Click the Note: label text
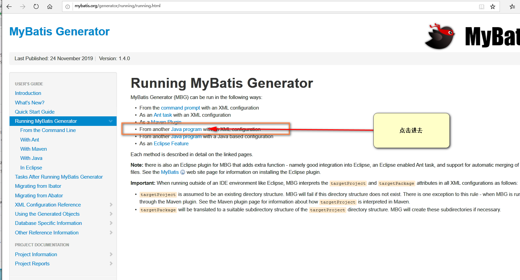This screenshot has height=280, width=520. coord(137,165)
